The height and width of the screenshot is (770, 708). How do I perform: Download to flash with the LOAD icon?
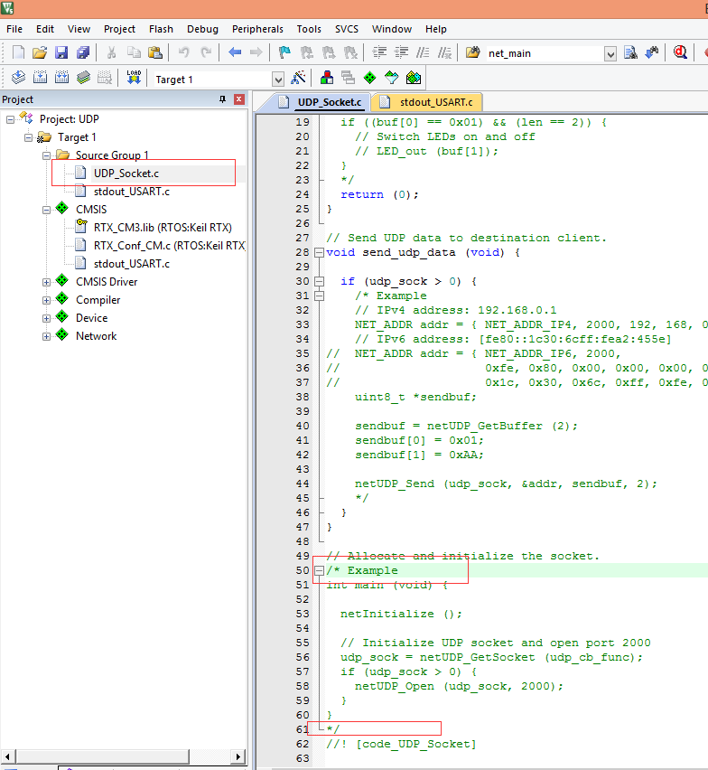click(x=134, y=77)
